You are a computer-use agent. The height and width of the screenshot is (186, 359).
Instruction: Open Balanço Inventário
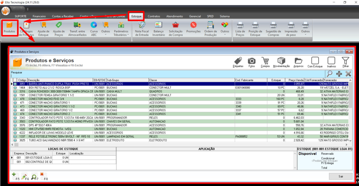(x=158, y=29)
